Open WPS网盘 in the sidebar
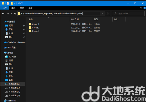This screenshot has width=146, height=102. (x=10, y=48)
